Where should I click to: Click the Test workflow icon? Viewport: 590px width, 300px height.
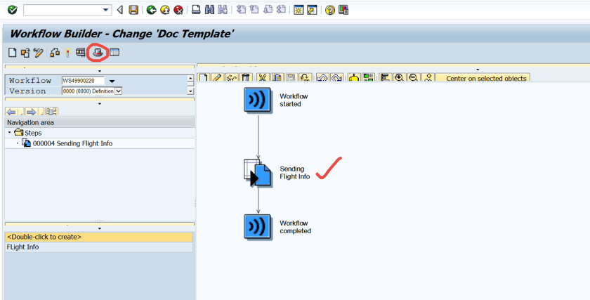[x=81, y=52]
